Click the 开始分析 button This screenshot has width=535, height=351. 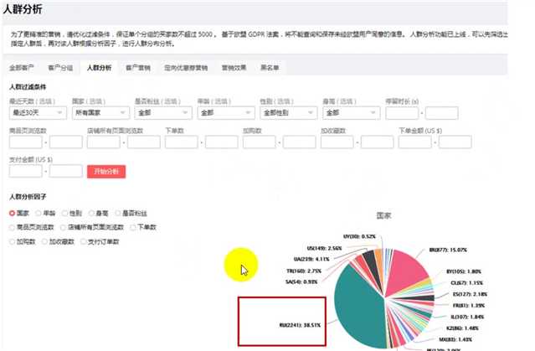[x=106, y=172]
